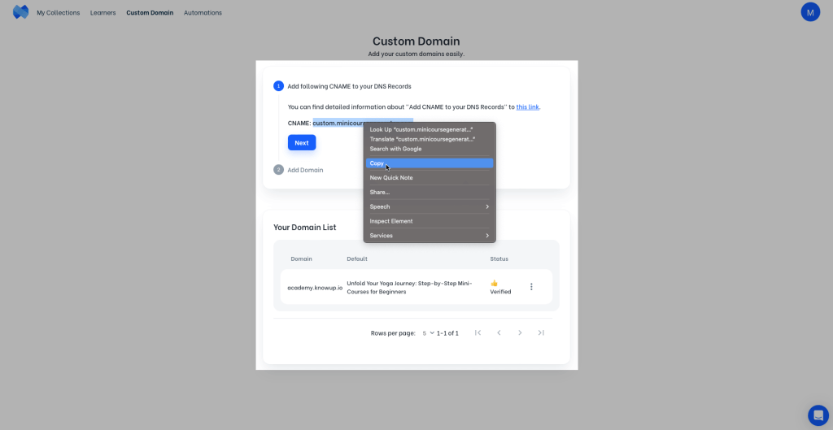Switch to the My Collections tab
This screenshot has height=430, width=833.
(x=59, y=13)
